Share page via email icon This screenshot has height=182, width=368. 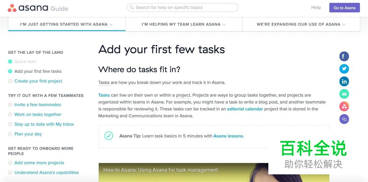coord(344,94)
